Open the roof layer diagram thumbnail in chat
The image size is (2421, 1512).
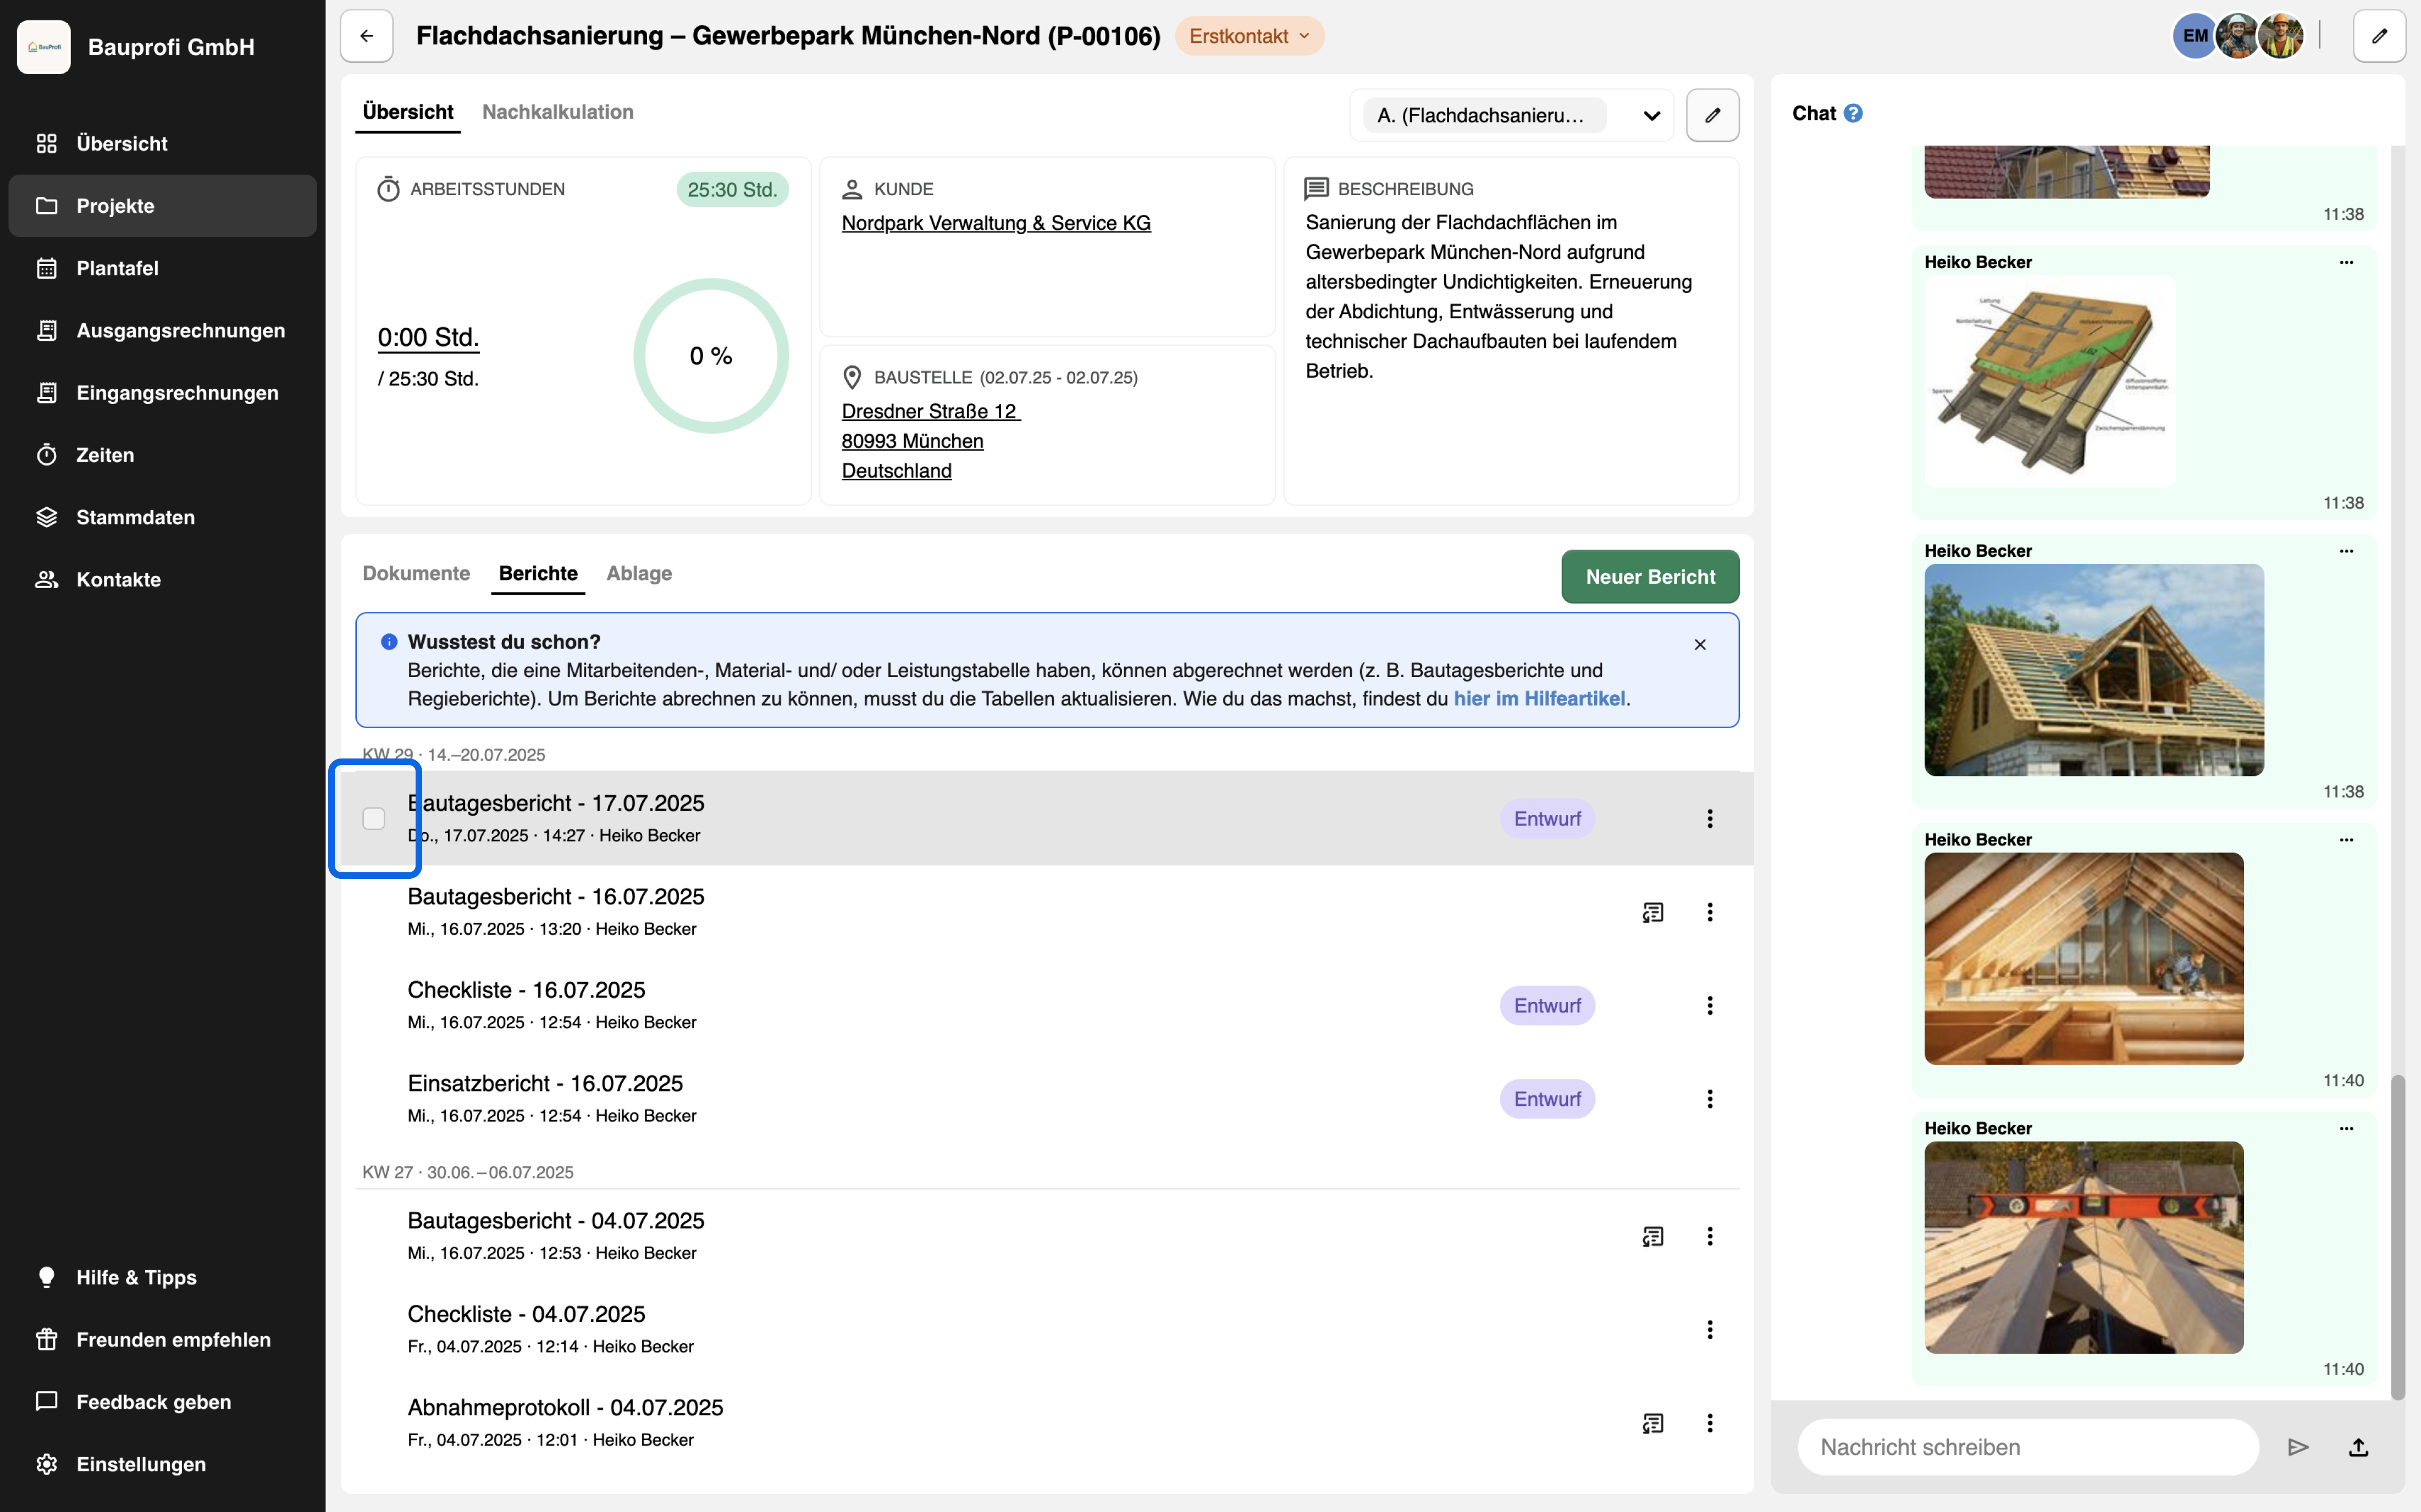[2049, 381]
